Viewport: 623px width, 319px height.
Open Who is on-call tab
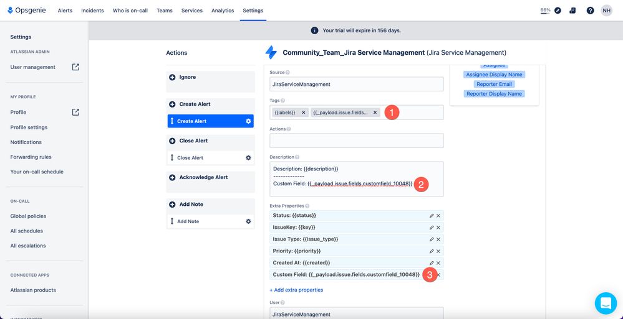(130, 11)
